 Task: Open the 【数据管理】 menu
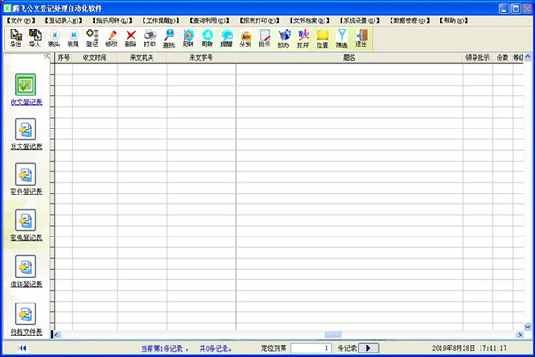[410, 21]
